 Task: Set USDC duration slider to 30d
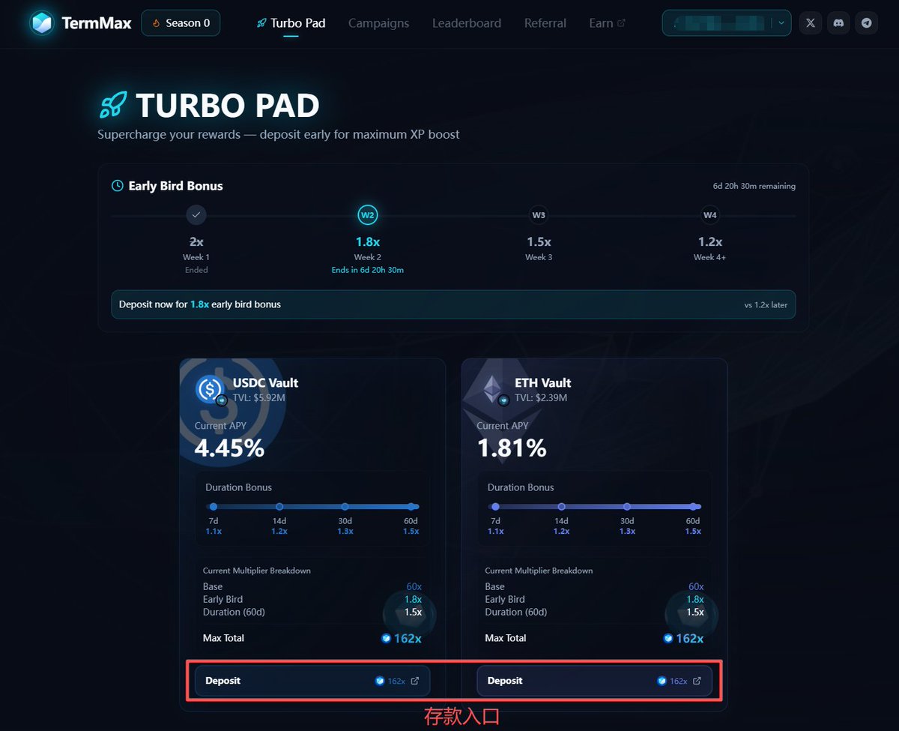click(345, 507)
